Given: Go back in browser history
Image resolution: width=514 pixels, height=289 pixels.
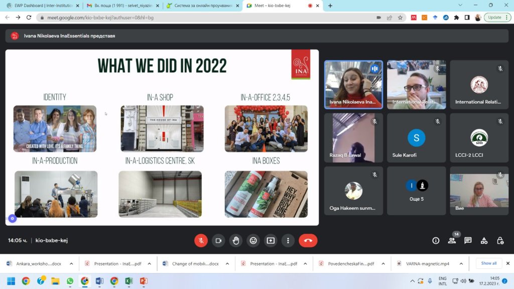Looking at the screenshot, I should click(x=7, y=18).
